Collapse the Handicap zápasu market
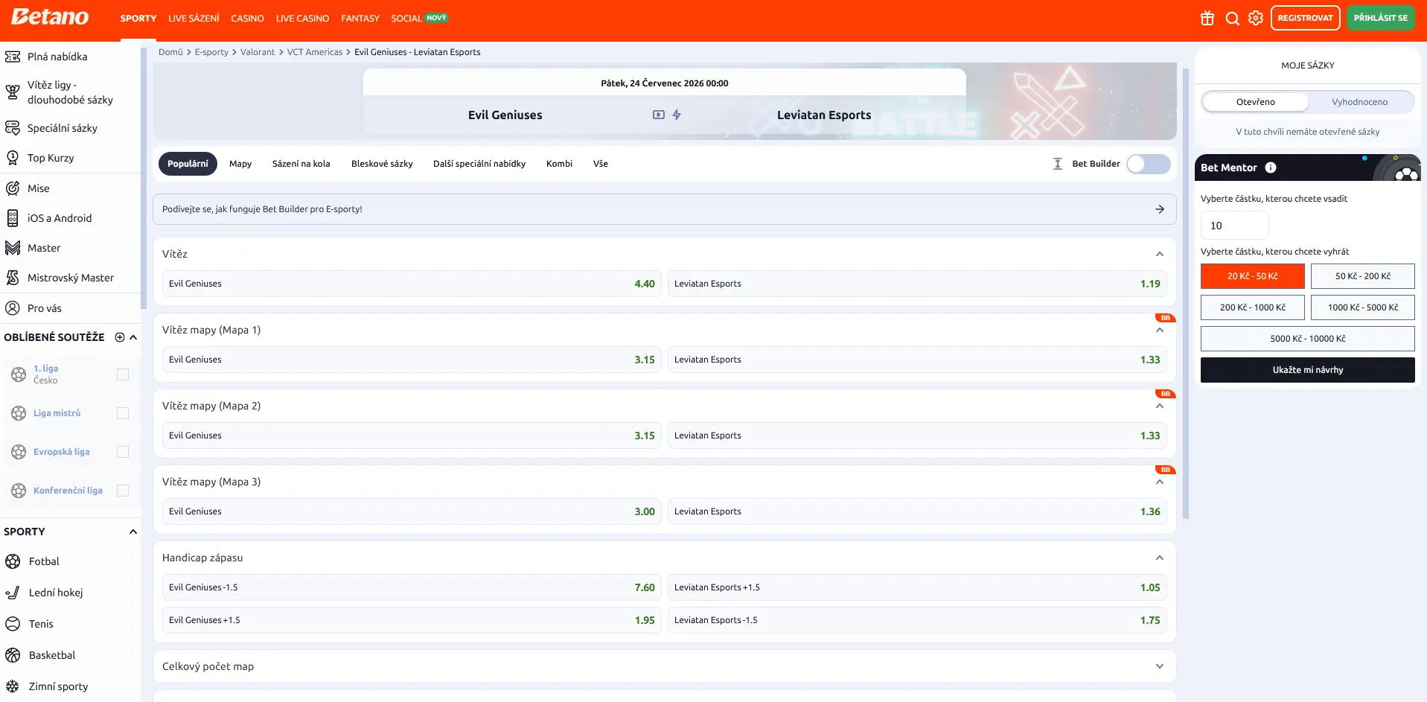The height and width of the screenshot is (702, 1427). 1160,558
